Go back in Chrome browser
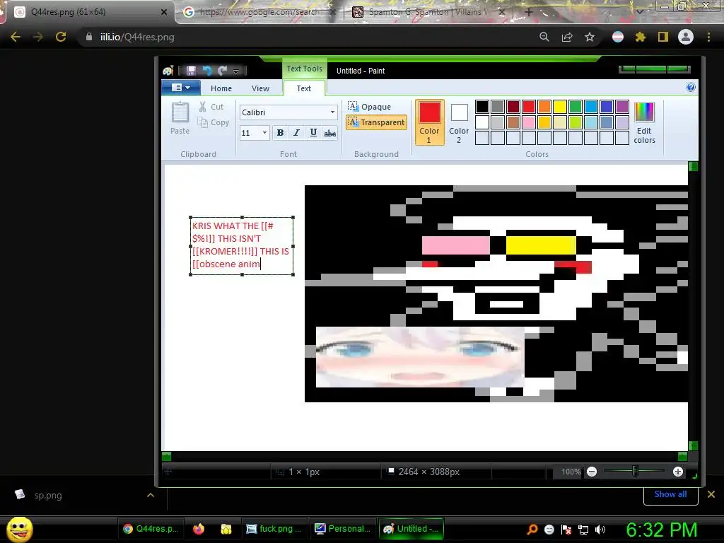This screenshot has width=724, height=543. click(16, 37)
